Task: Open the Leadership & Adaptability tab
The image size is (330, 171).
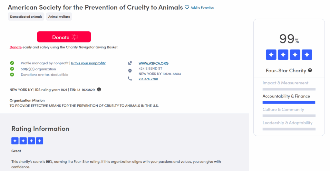Action: pos(287,123)
